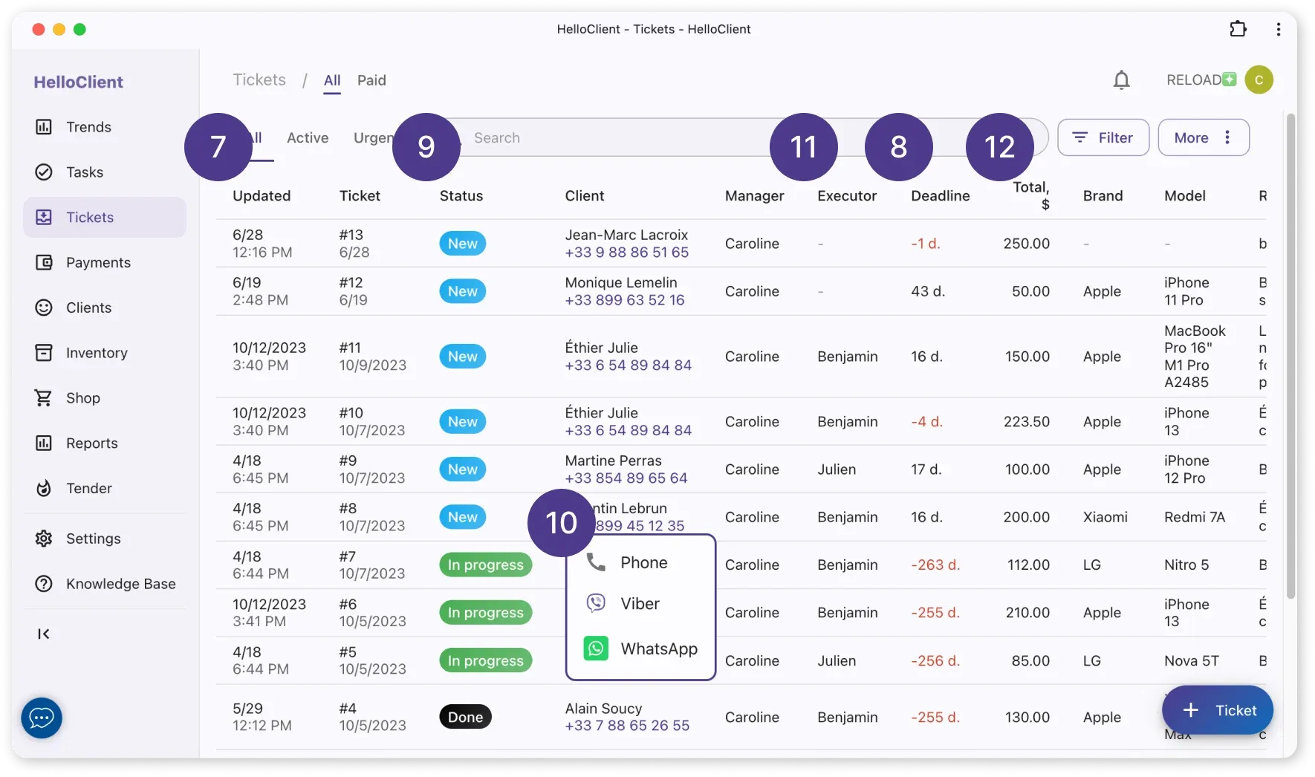The height and width of the screenshot is (777, 1315).
Task: Open the Inventory section
Action: (x=96, y=352)
